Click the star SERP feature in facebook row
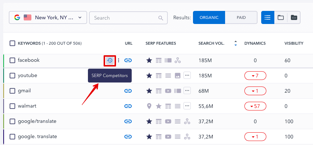 tap(149, 60)
